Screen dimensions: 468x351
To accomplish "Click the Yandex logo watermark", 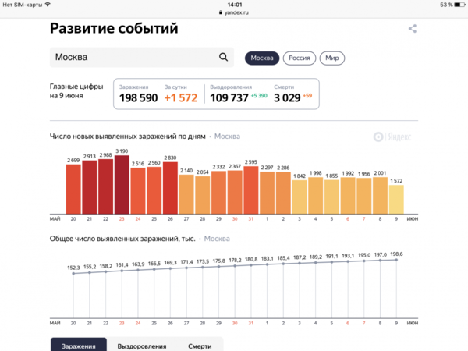I will pyautogui.click(x=391, y=136).
